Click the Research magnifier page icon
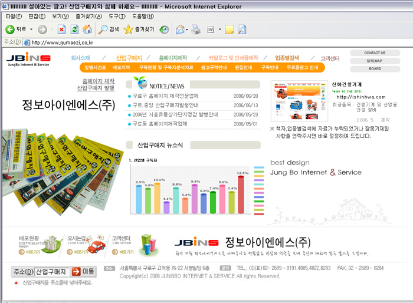Viewport: 413px width, 303px height. (242, 29)
